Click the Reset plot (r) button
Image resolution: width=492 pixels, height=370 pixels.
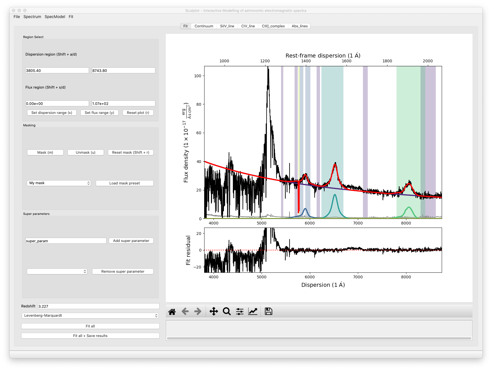tap(138, 113)
